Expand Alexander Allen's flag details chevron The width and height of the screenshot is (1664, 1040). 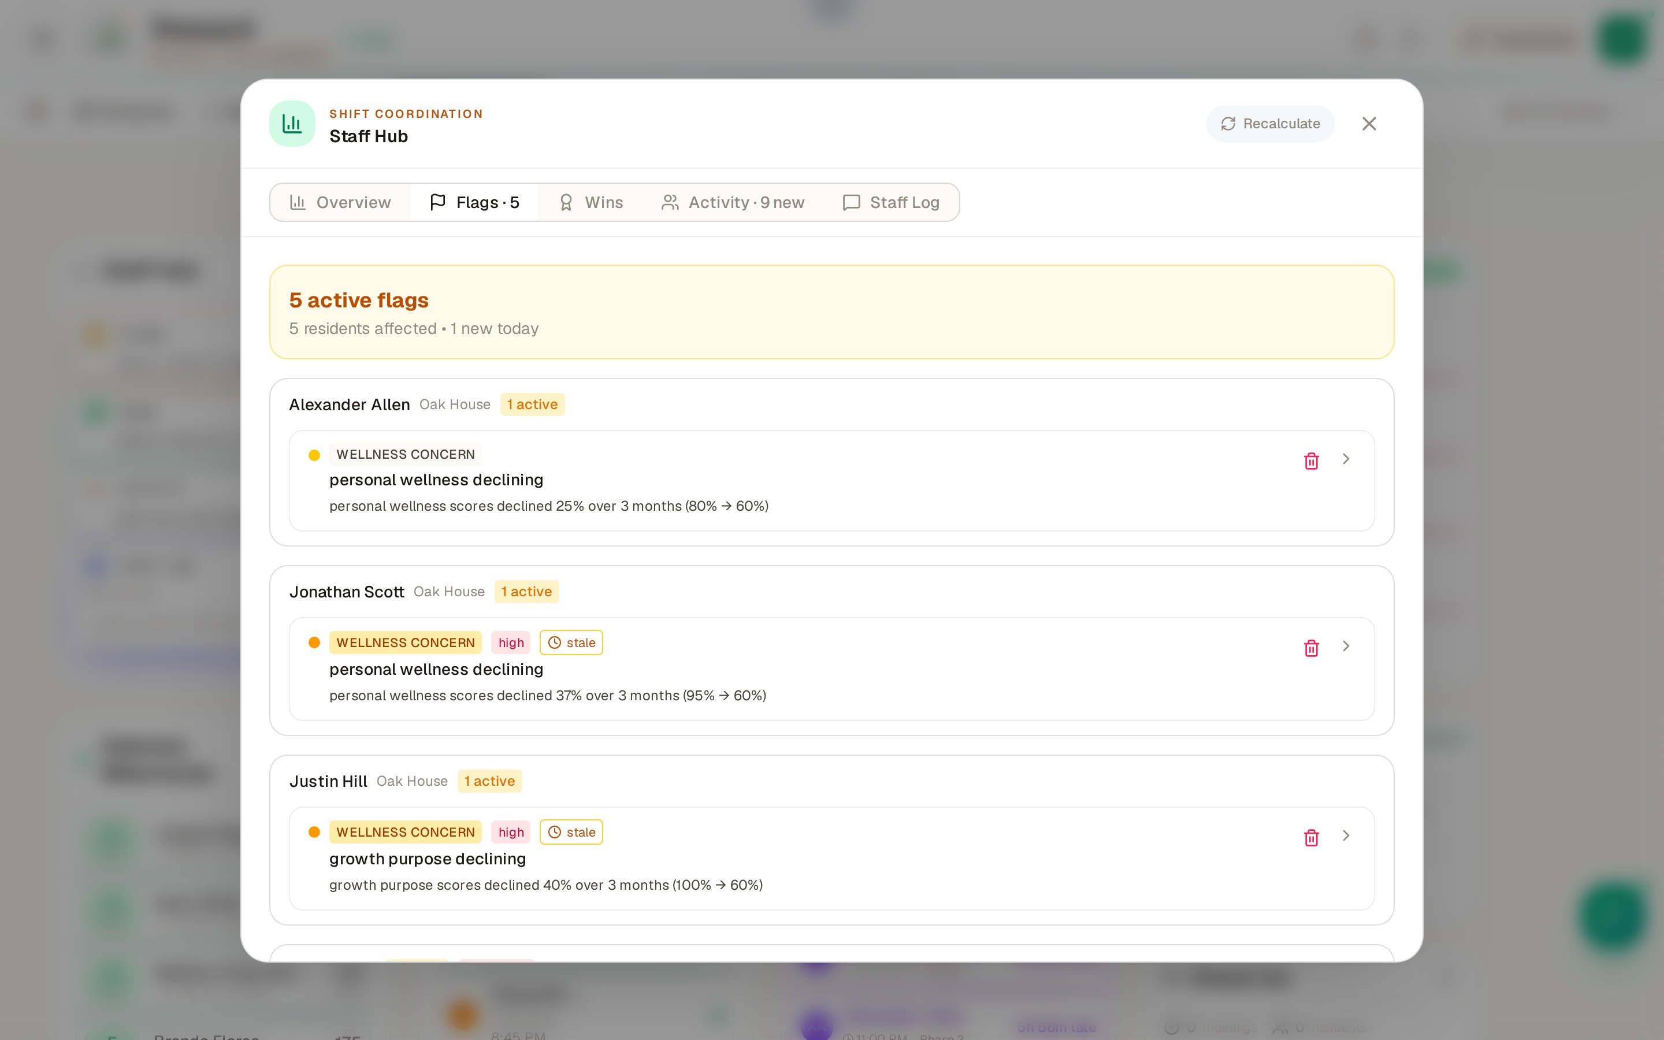pos(1346,459)
